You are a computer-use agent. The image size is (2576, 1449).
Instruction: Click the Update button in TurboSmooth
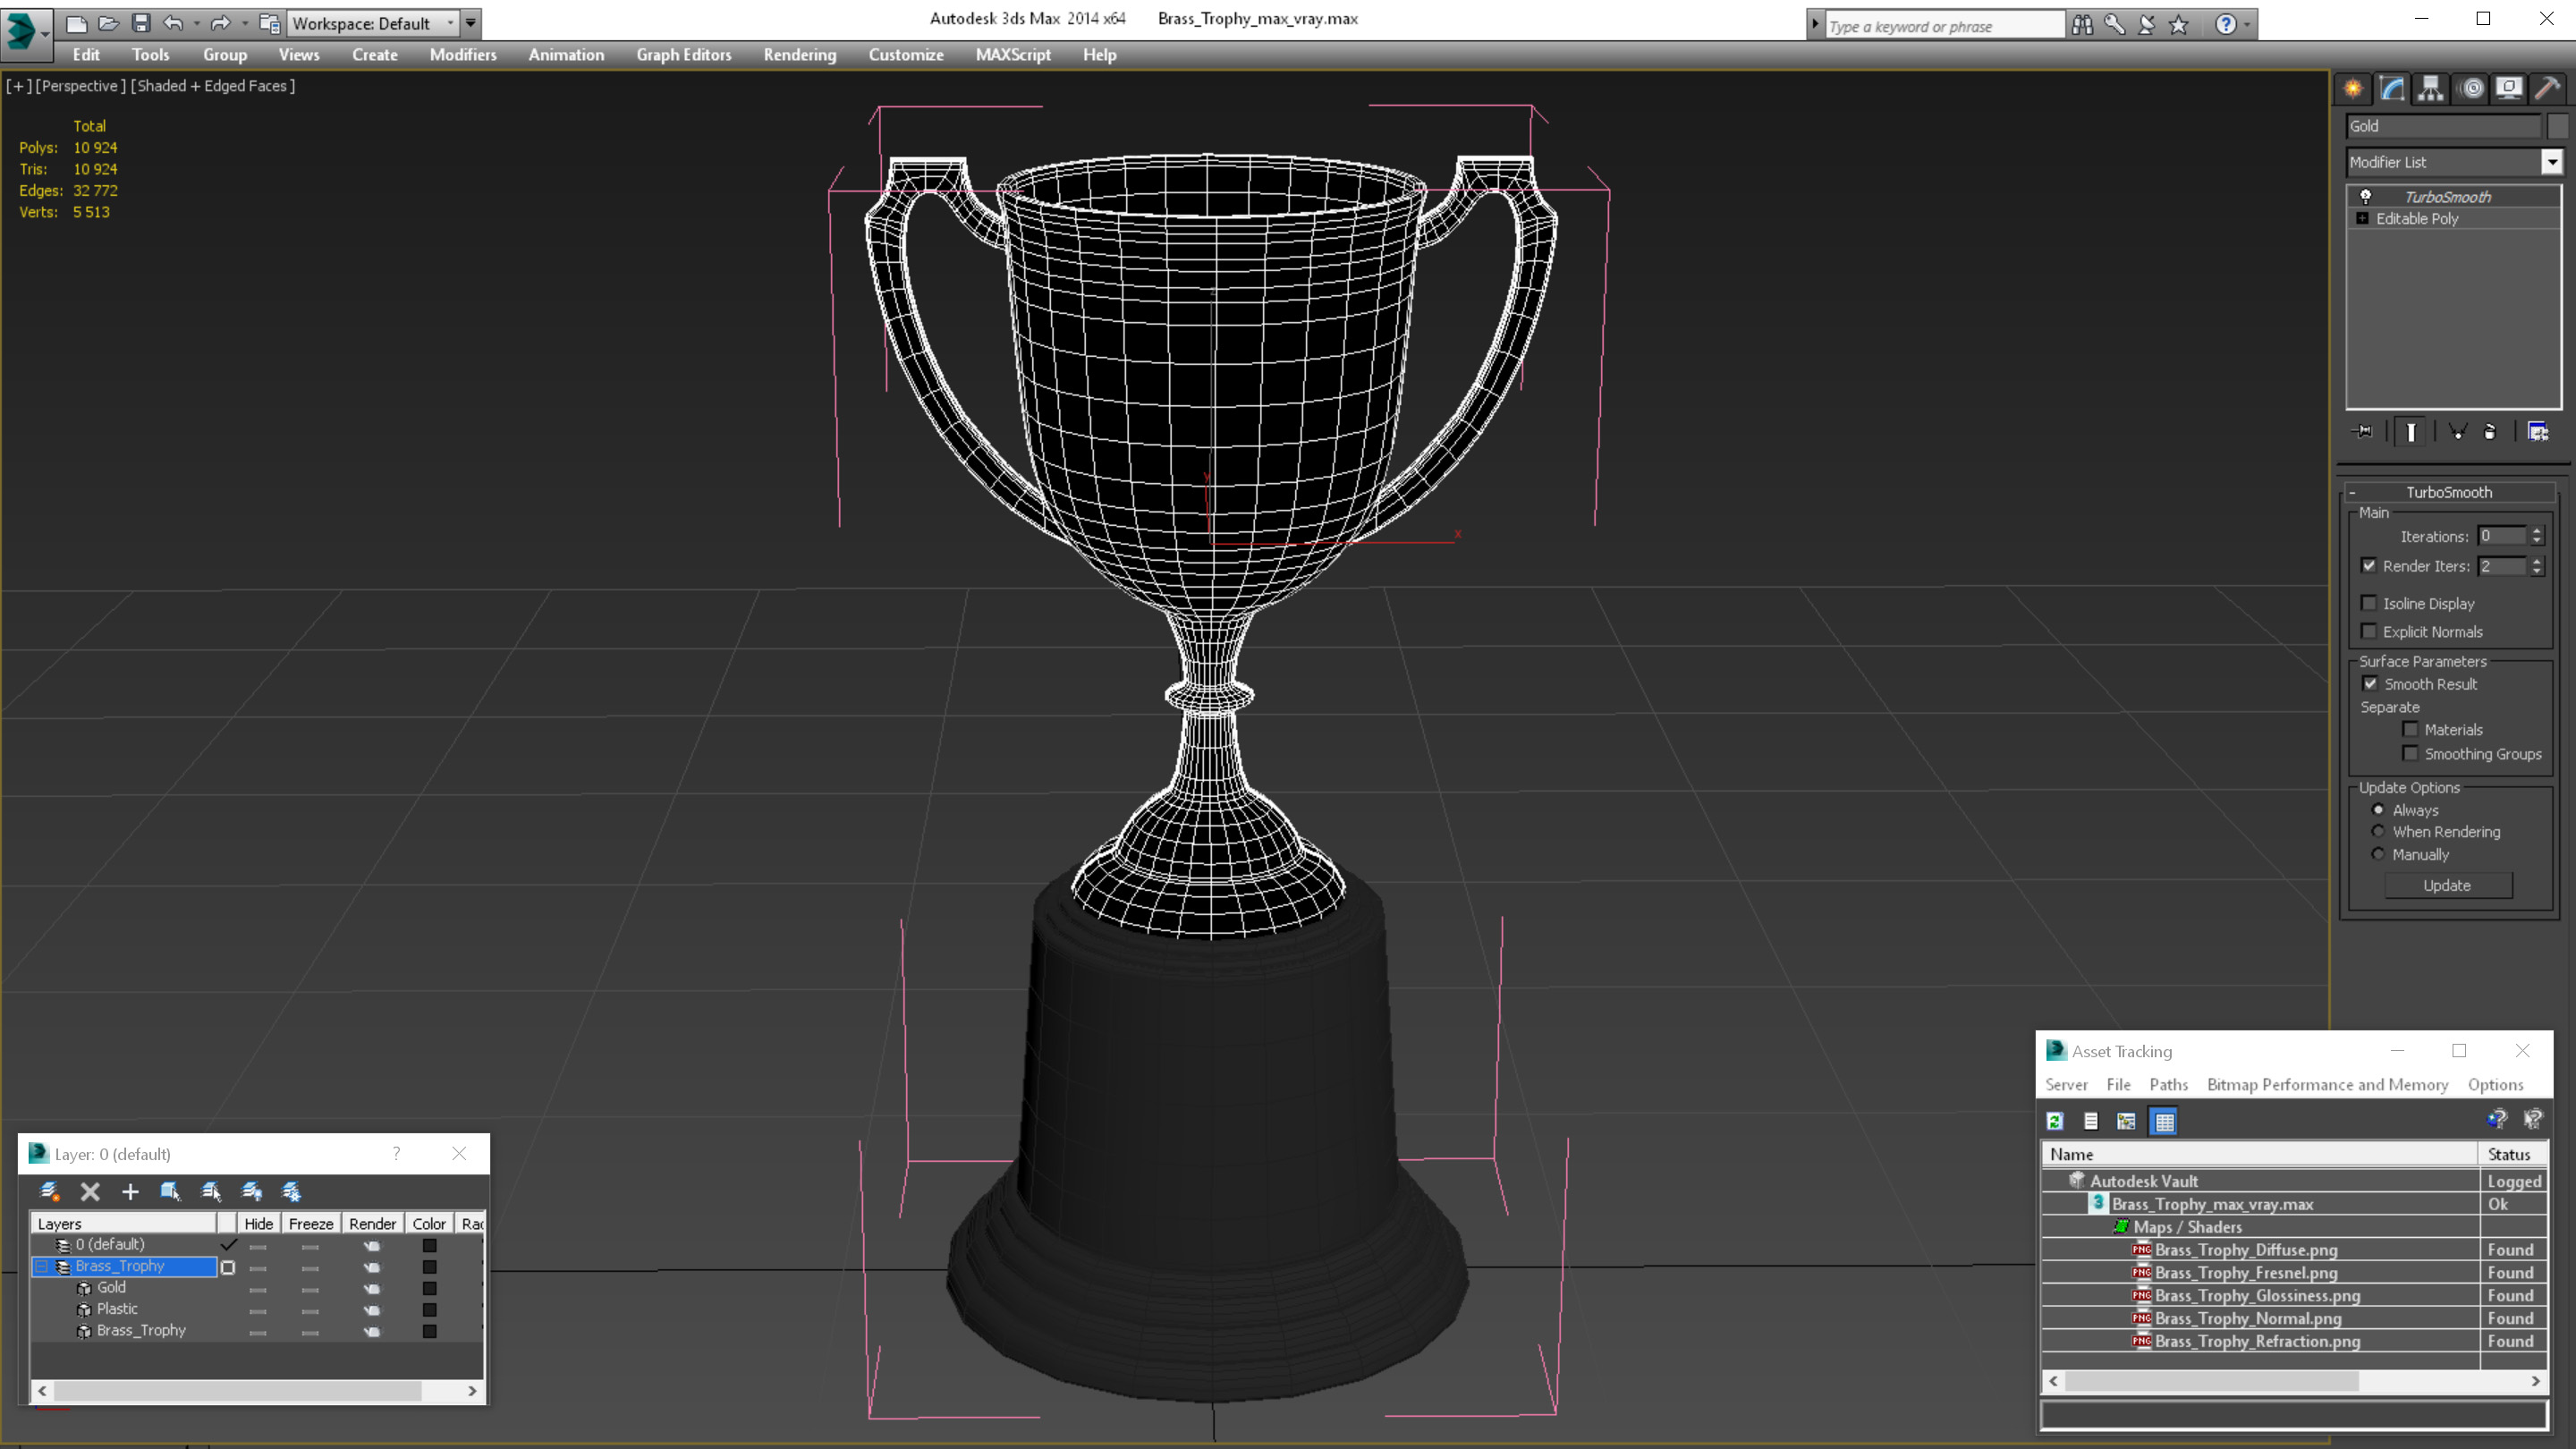pyautogui.click(x=2449, y=885)
